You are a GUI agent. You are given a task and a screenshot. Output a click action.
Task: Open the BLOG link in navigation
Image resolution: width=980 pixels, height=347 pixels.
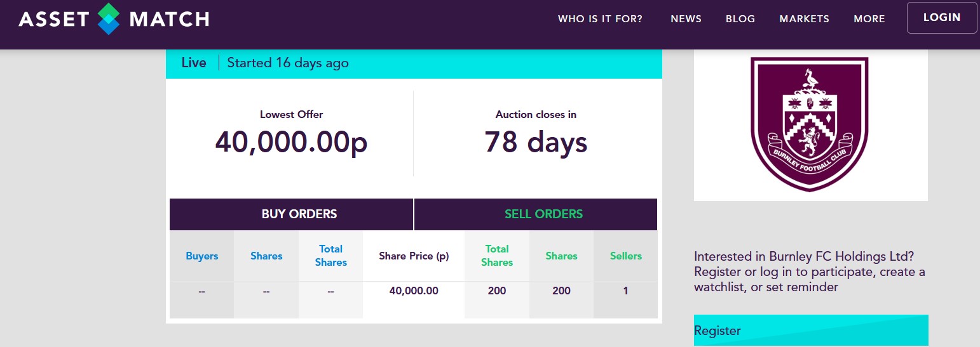pyautogui.click(x=740, y=19)
